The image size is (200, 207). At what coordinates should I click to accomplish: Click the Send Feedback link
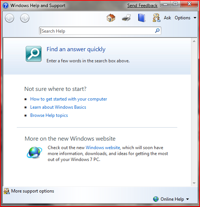142,6
